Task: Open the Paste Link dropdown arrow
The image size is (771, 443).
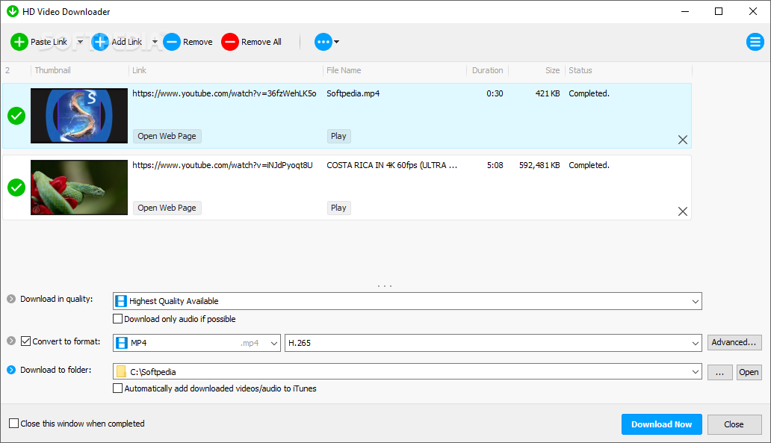Action: [80, 42]
